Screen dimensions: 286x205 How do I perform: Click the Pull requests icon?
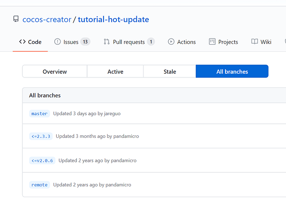coord(107,42)
